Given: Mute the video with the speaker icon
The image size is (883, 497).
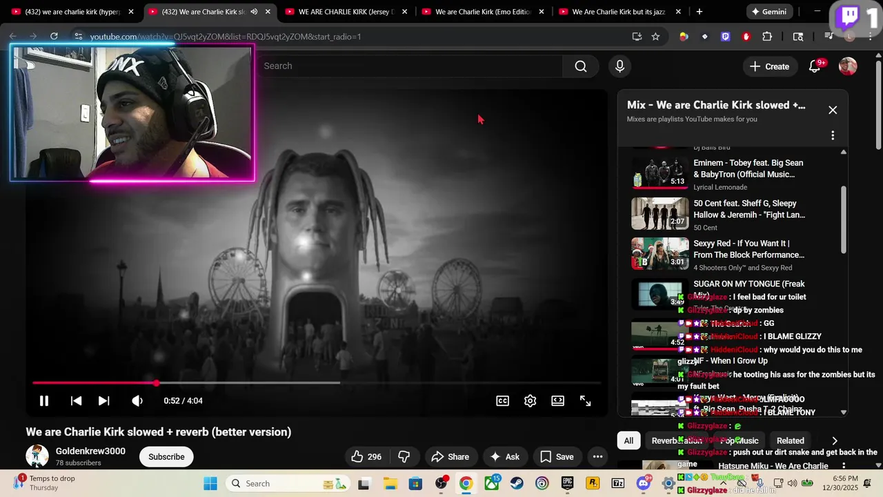Looking at the screenshot, I should (137, 400).
